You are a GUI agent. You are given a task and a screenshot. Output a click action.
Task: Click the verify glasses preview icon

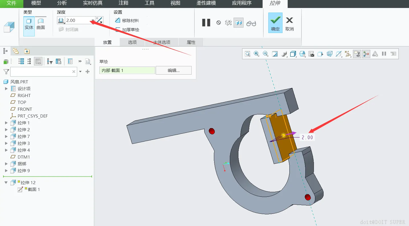251,23
